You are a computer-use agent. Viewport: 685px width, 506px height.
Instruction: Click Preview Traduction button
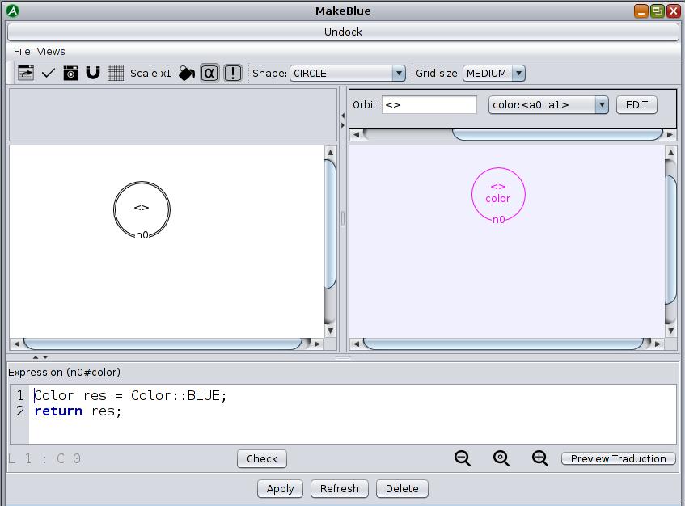coord(618,459)
